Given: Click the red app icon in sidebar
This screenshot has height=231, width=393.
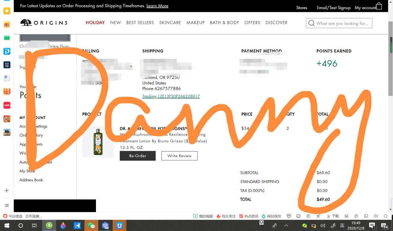Looking at the screenshot, I should pyautogui.click(x=7, y=105).
